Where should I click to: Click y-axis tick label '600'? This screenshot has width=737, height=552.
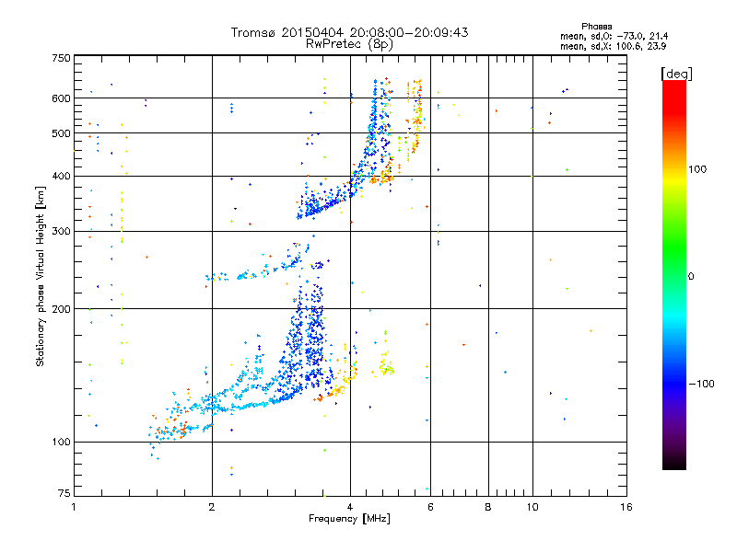tap(61, 98)
